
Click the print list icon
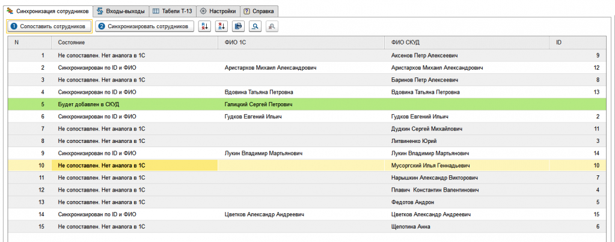[x=239, y=26]
